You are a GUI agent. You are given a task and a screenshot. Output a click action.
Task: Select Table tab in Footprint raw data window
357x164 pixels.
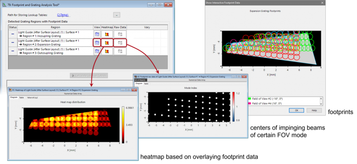coord(146,84)
